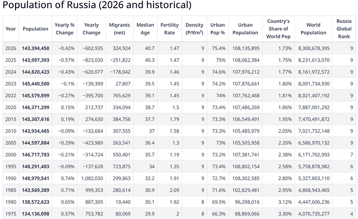This screenshot has height=219, width=358.
Task: Click the Year column header
Action: tap(10, 28)
